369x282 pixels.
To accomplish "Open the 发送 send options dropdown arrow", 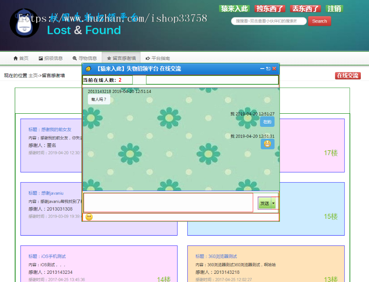I will (274, 203).
